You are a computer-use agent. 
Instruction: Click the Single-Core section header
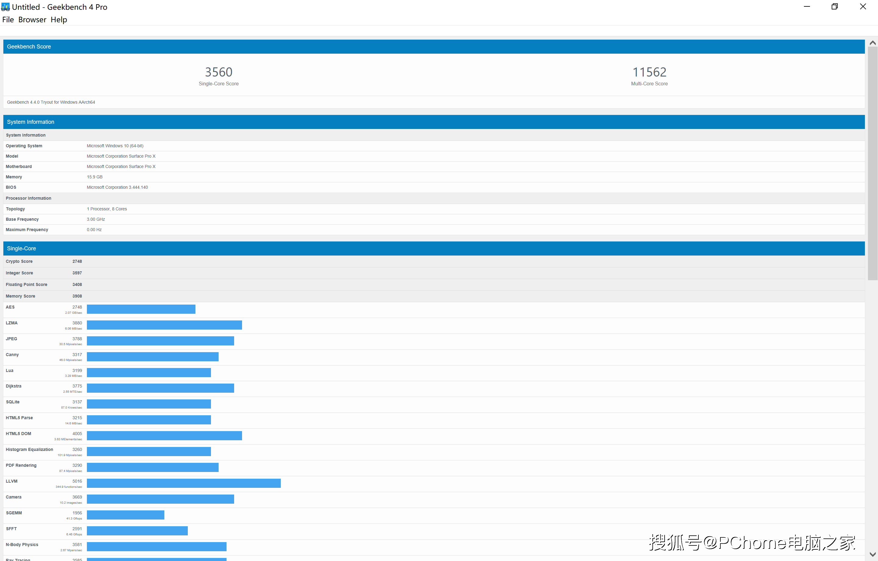434,248
